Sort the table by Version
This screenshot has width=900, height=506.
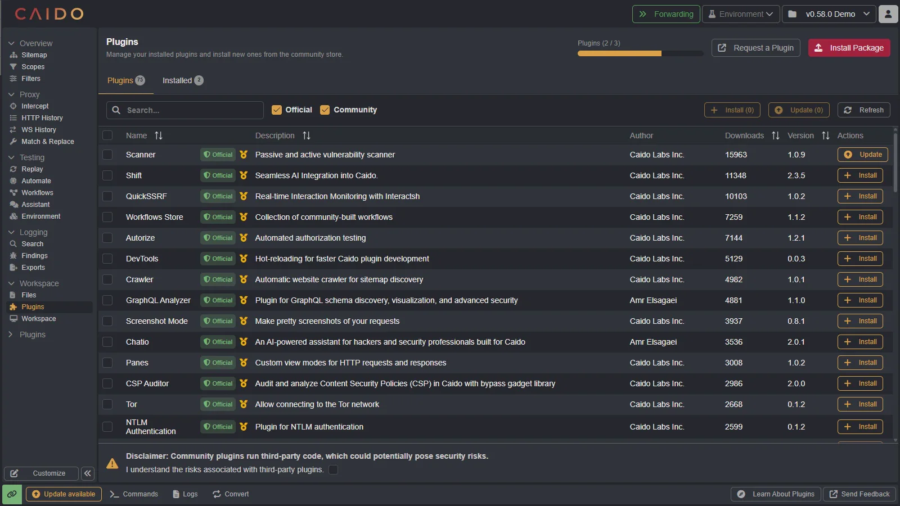click(826, 135)
